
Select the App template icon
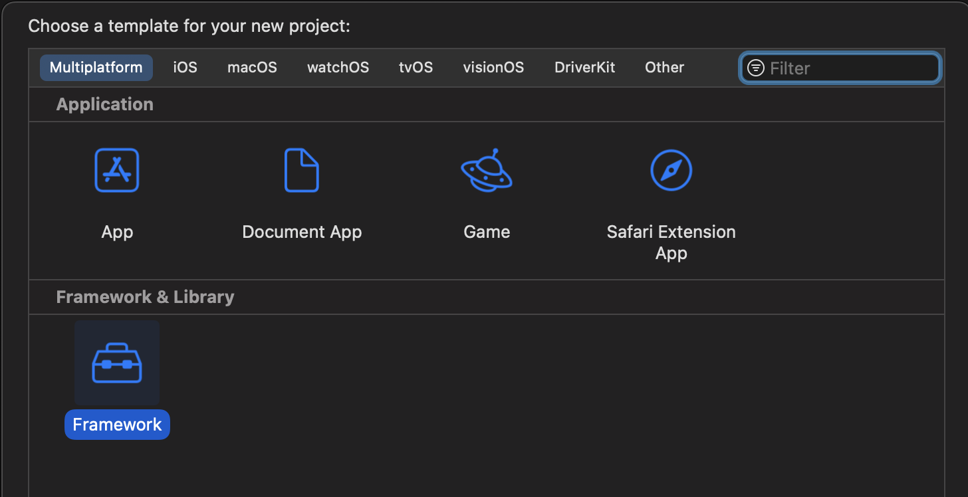pos(117,170)
